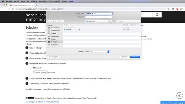185x104 pixels.
Task: Click Guardar to save the file
Action: click(x=135, y=57)
